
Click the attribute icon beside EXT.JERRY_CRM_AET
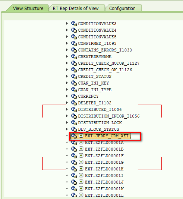click(74, 136)
